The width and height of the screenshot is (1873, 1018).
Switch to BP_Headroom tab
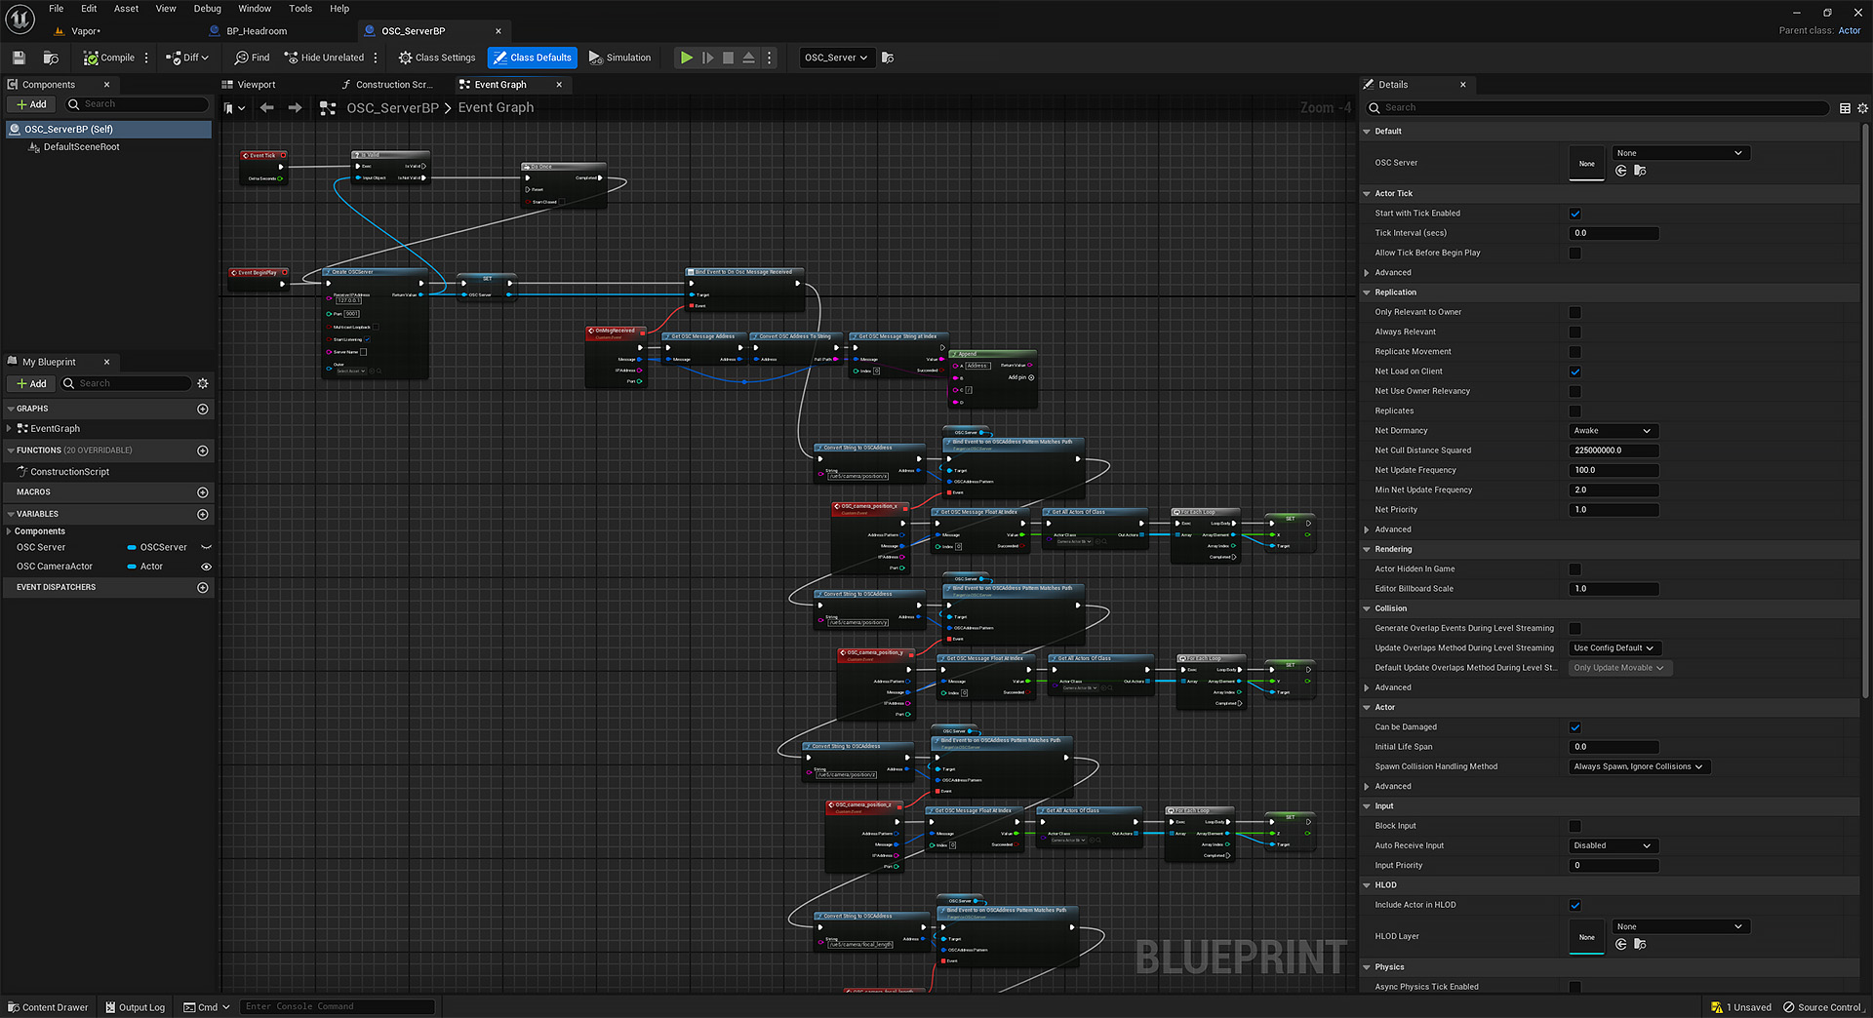257,31
